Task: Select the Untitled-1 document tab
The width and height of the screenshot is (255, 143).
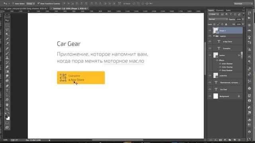Action: (70, 8)
